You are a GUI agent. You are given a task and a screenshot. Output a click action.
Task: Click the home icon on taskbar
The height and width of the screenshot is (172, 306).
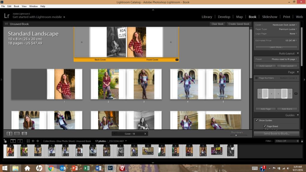27,168
